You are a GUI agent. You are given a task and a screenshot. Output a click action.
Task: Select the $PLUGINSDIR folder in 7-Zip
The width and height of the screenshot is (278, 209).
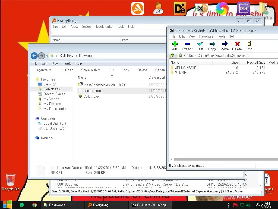tap(186, 68)
